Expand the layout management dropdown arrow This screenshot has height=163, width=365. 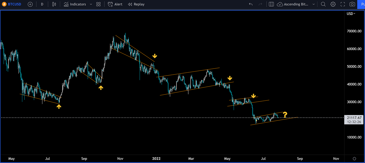[x=313, y=4]
